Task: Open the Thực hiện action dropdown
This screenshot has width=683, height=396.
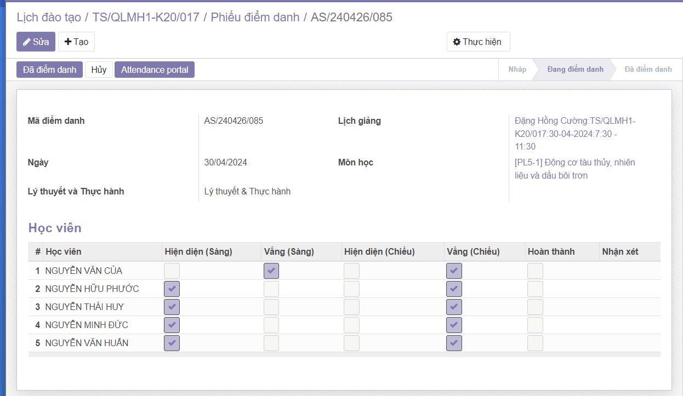Action: click(x=478, y=42)
